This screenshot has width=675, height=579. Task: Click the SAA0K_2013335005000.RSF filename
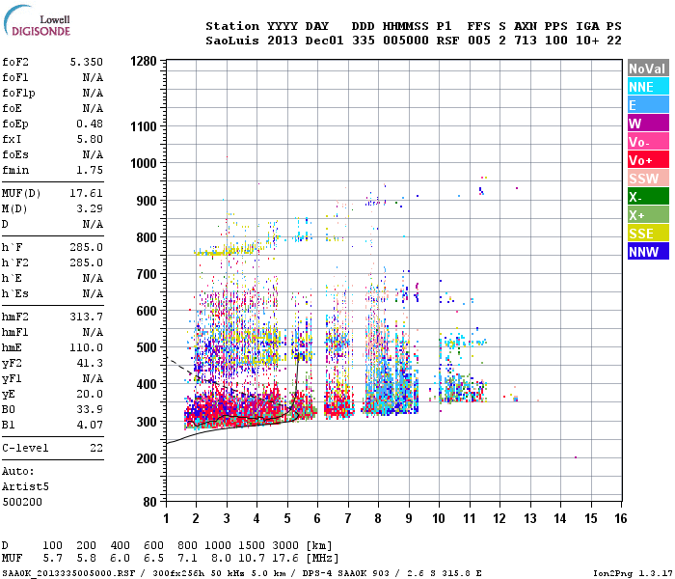68,573
